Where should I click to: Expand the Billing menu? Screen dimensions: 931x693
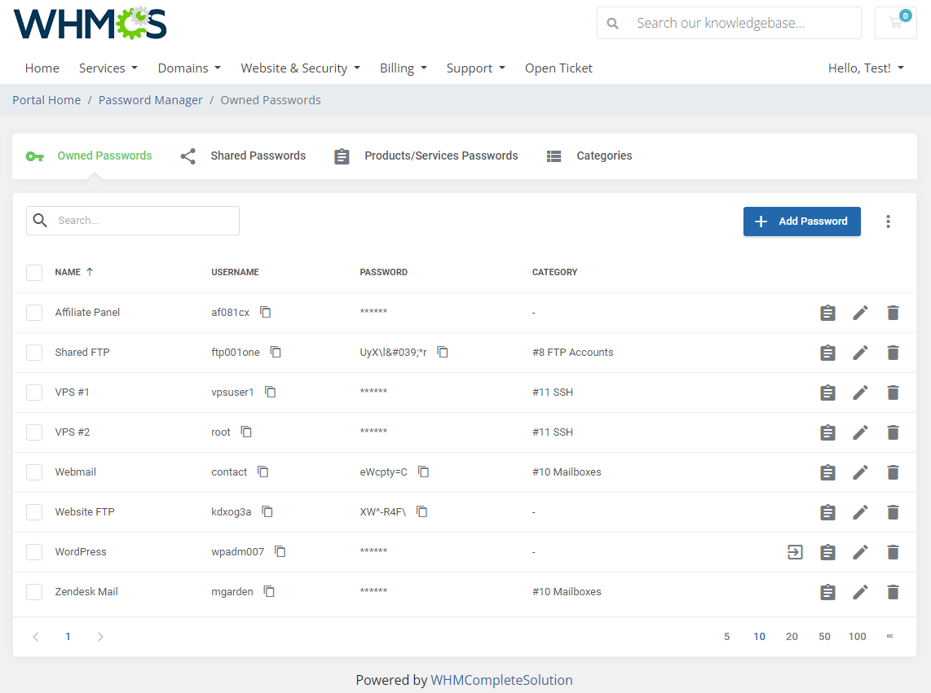tap(404, 68)
